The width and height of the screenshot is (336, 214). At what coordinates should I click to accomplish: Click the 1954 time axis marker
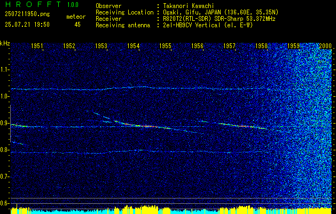click(134, 45)
